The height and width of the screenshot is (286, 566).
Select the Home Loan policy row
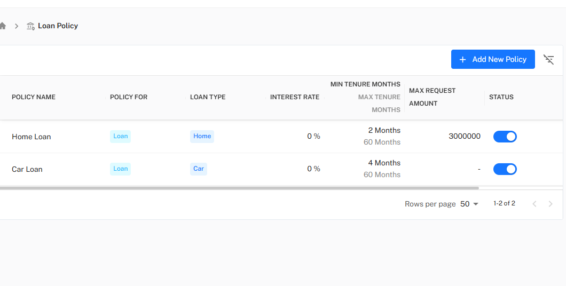point(32,137)
